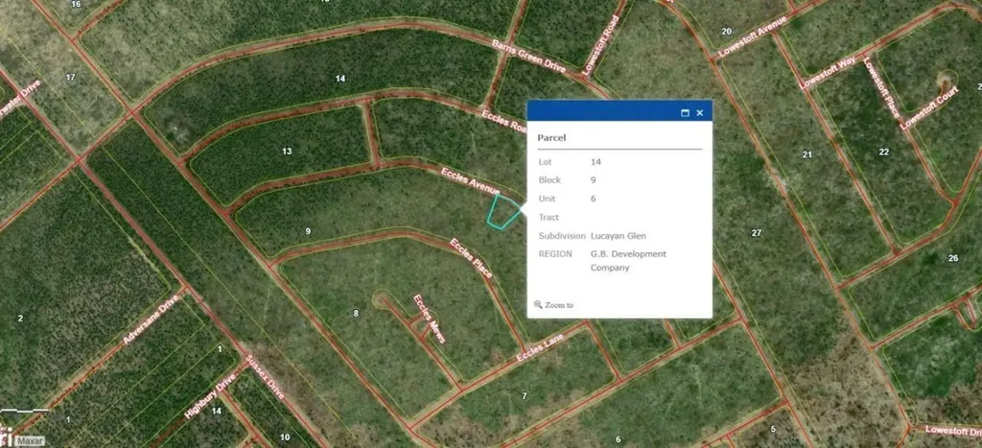Image resolution: width=982 pixels, height=448 pixels.
Task: Click the magnifier icon beside Zoom to
Action: click(539, 305)
